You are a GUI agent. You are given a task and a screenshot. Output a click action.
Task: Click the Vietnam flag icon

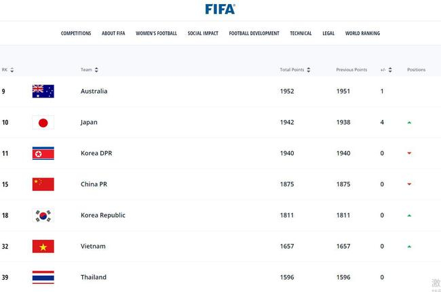click(43, 247)
